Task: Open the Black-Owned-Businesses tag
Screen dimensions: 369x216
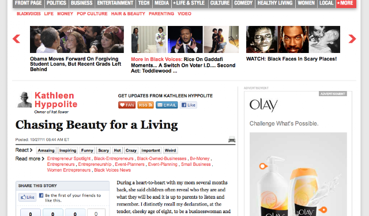Action: (161, 158)
